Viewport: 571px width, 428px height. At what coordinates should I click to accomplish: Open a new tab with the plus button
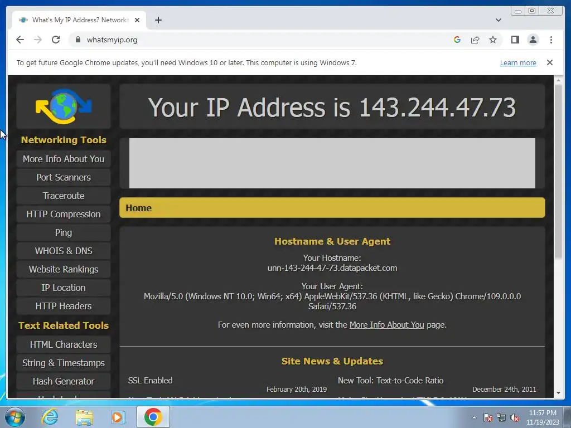[x=158, y=20]
